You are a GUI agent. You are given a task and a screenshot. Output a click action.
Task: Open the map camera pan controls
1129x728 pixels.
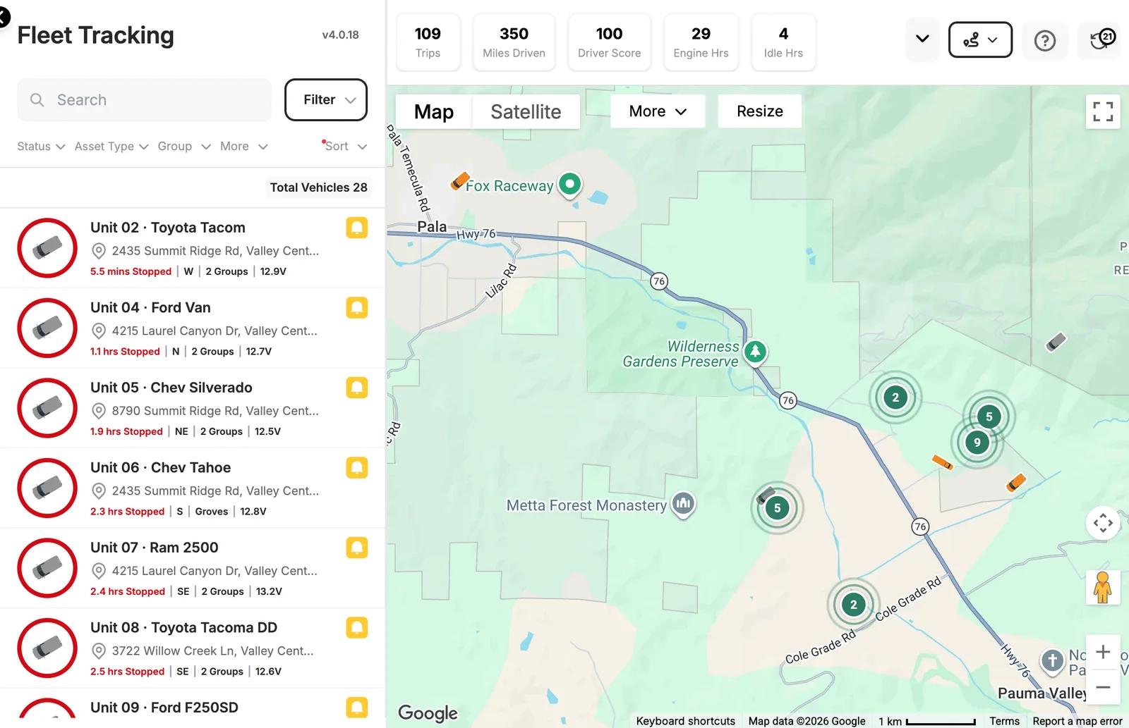[x=1103, y=523]
